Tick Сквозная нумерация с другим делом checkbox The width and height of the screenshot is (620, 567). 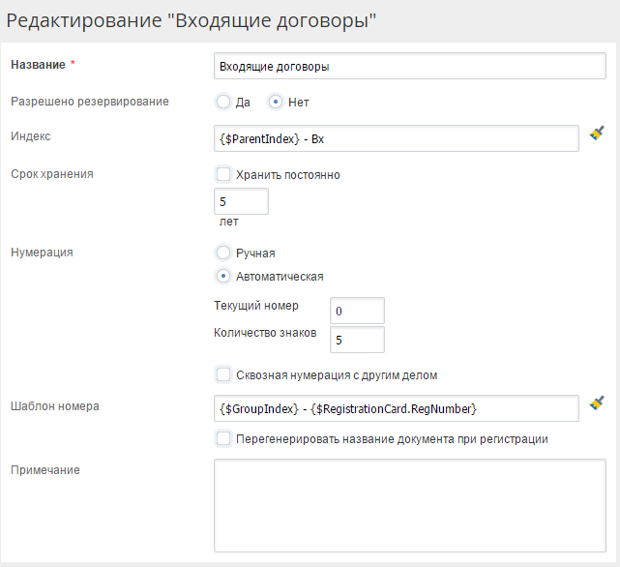[x=223, y=374]
